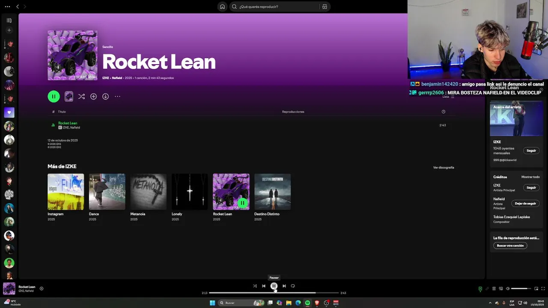Open Liked Songs heart playlist in sidebar
Image resolution: width=548 pixels, height=308 pixels.
coord(9,113)
